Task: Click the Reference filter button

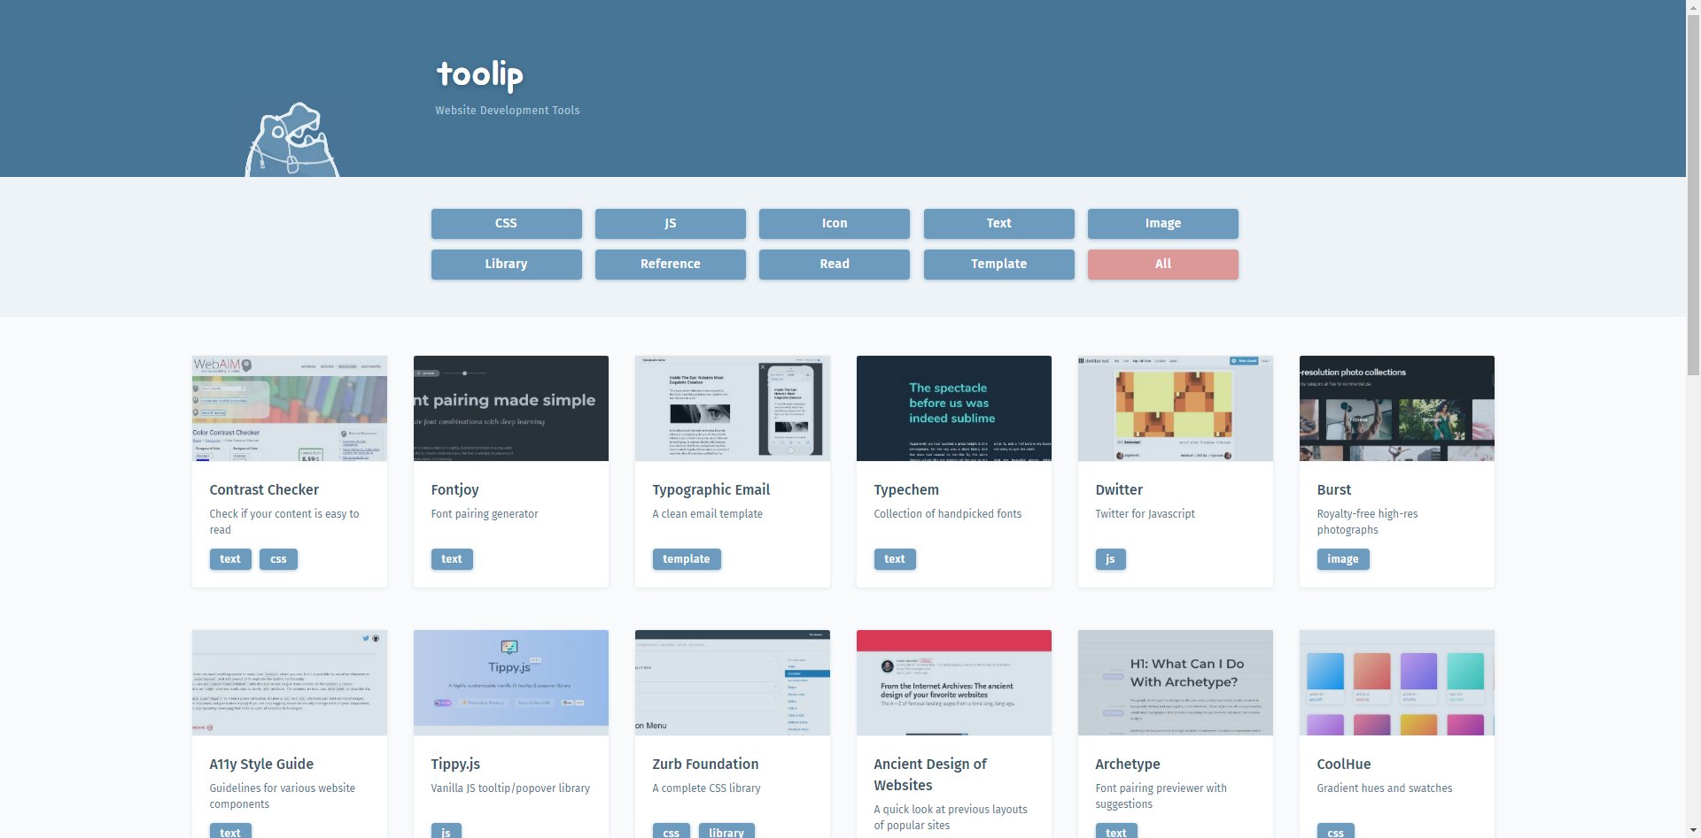Action: tap(670, 265)
